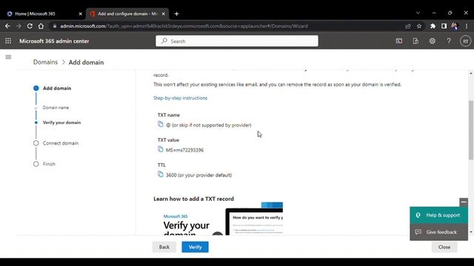Click the page vertical scrollbar thumb

click(471, 130)
